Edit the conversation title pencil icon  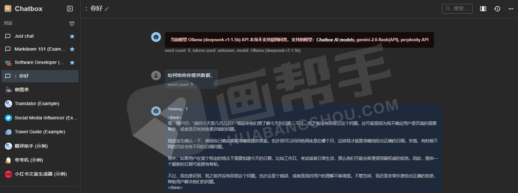click(x=107, y=9)
